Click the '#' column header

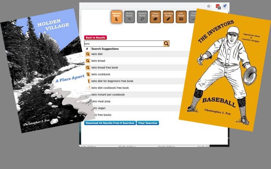tap(87, 49)
